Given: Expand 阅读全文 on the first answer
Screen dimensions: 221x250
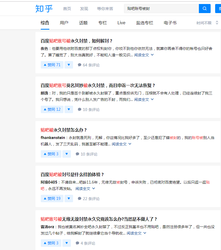Looking at the screenshot, I should click(142, 55).
